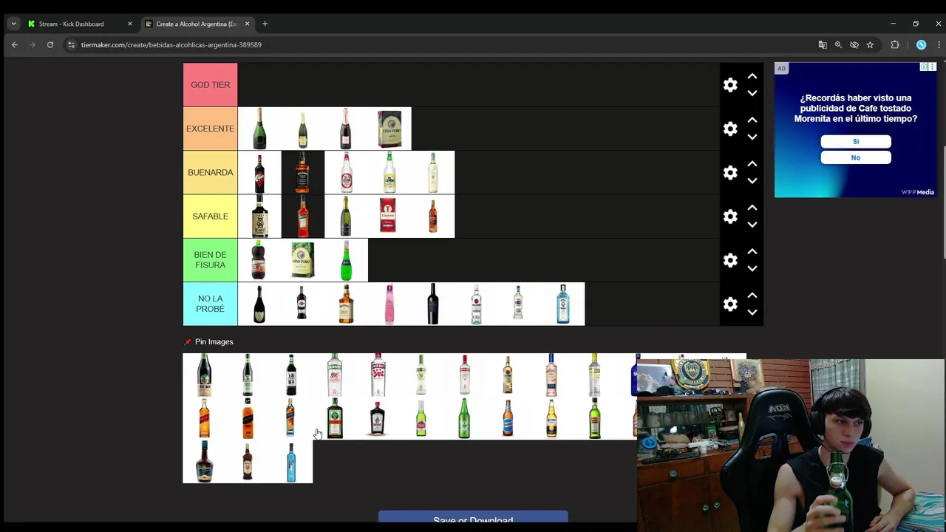This screenshot has height=532, width=946.
Task: Select pink bottle in NO LA PROBÉ row
Action: pos(389,304)
